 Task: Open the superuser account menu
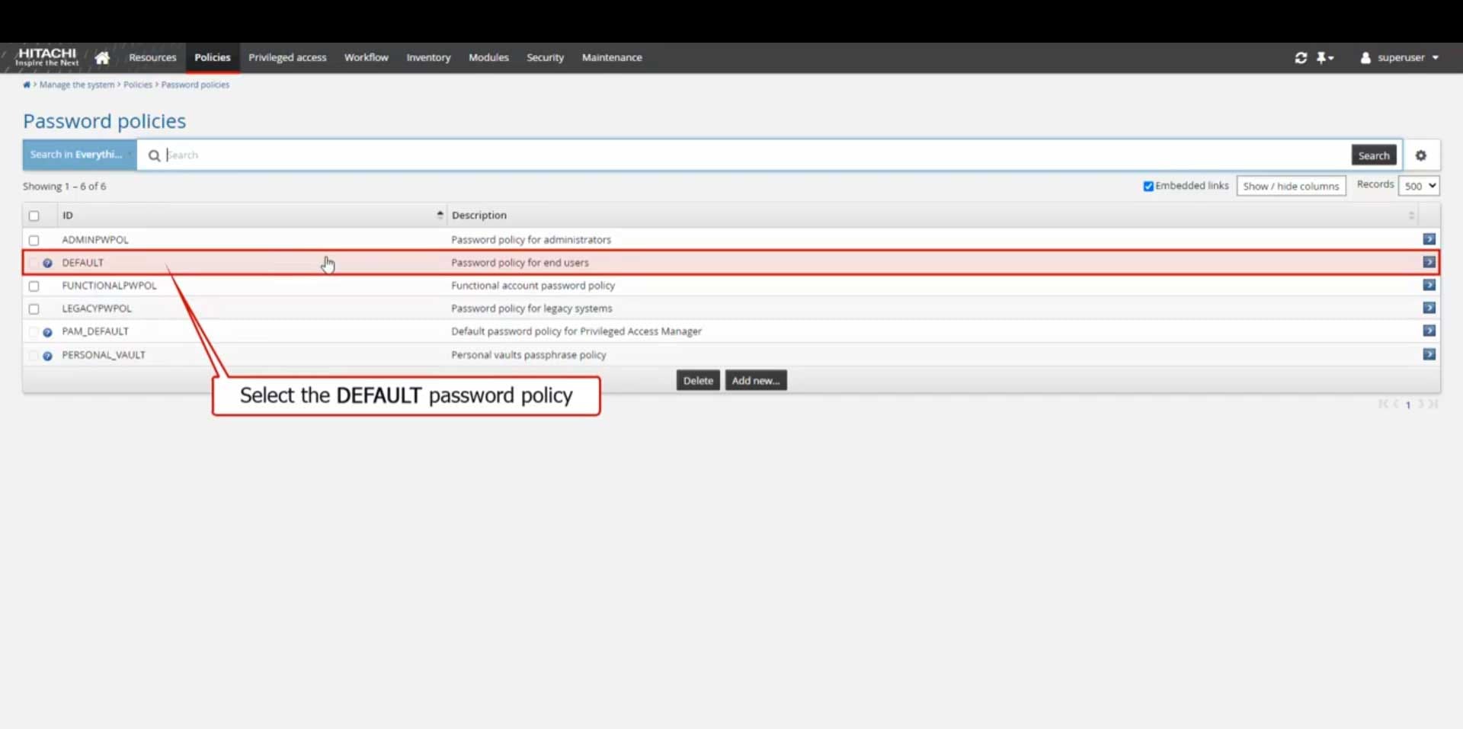pos(1400,58)
